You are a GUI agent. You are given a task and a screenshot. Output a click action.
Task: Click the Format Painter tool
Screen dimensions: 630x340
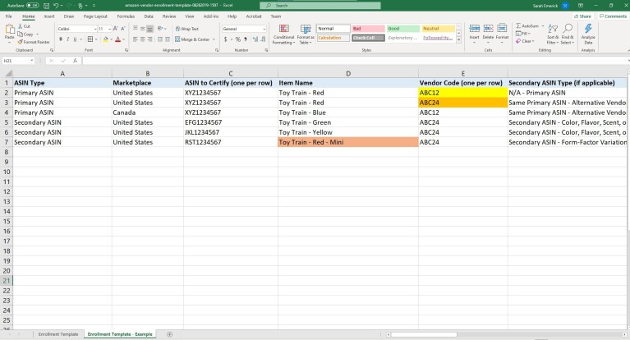[x=35, y=42]
